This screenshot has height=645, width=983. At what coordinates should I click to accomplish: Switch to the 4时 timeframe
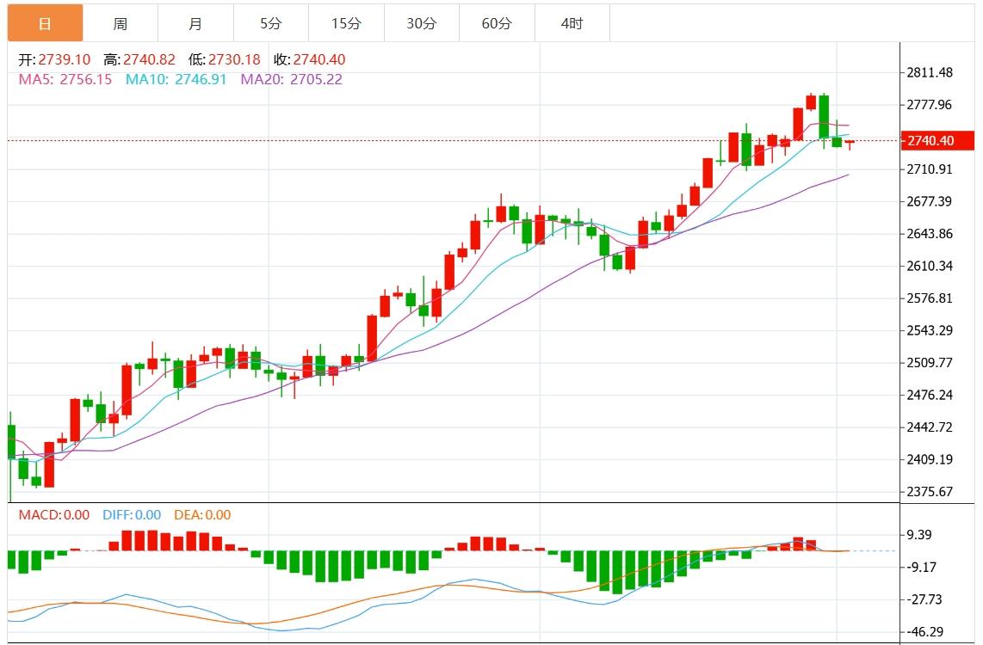coord(571,23)
